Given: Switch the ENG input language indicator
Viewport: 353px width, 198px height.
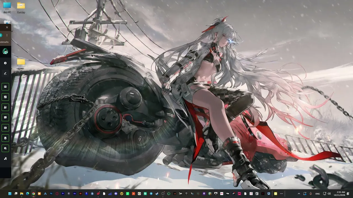Looking at the screenshot, I should [318, 194].
